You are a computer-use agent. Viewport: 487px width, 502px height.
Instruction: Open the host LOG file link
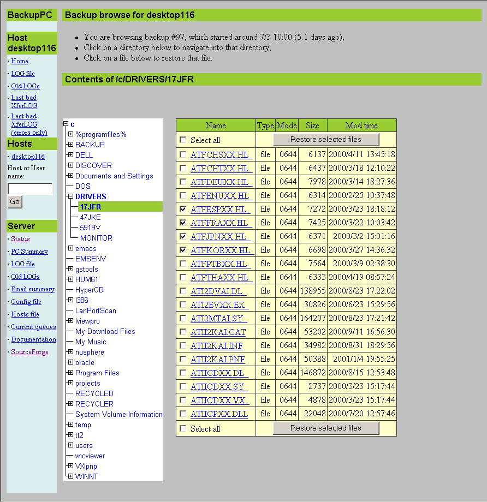click(x=23, y=74)
